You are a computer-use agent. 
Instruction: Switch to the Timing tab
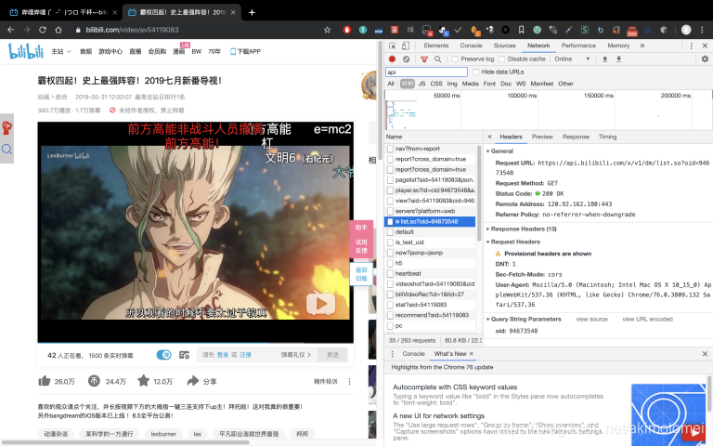click(607, 137)
